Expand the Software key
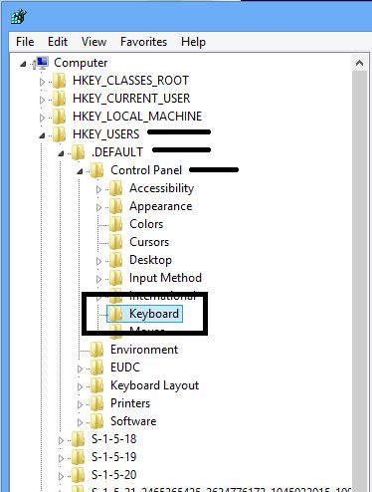Viewport: 372px width, 492px height. click(x=80, y=422)
